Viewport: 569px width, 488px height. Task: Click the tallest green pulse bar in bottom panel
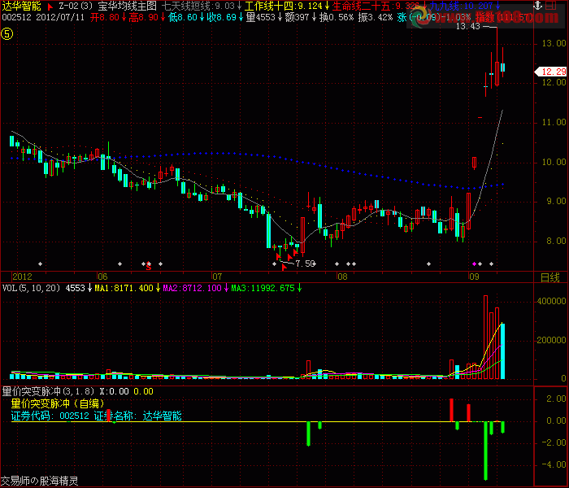click(484, 451)
